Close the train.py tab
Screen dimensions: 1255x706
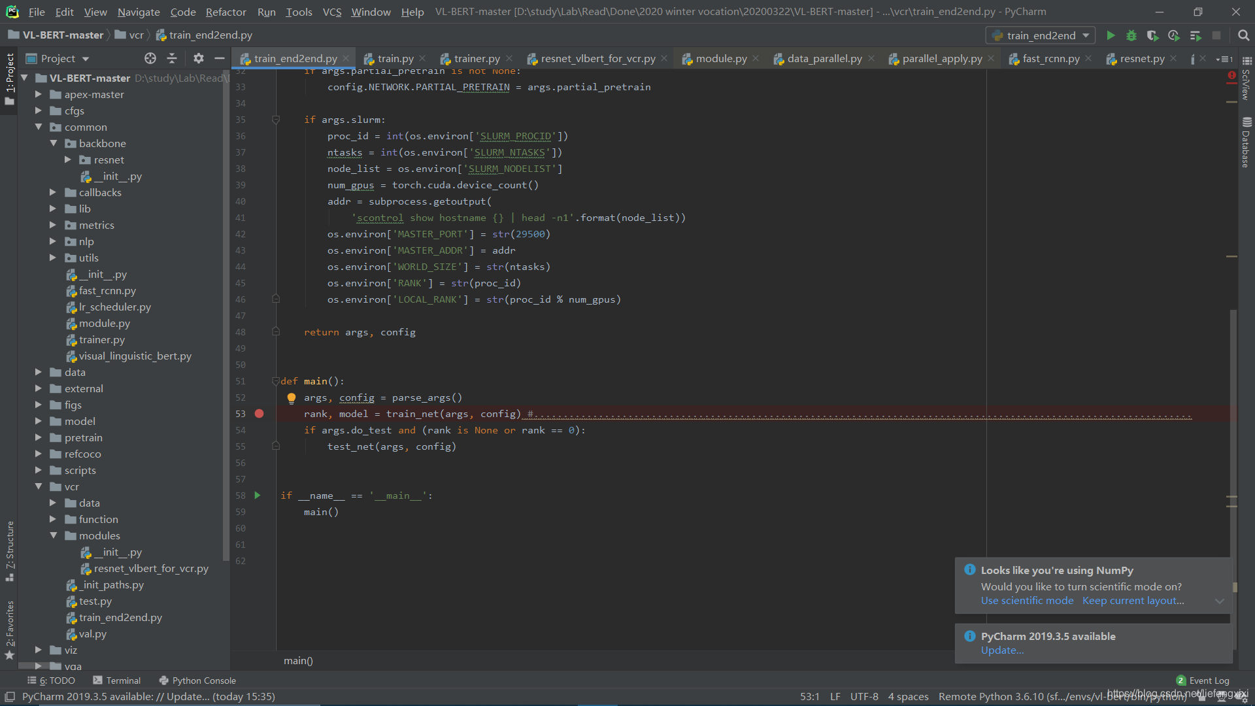[423, 59]
